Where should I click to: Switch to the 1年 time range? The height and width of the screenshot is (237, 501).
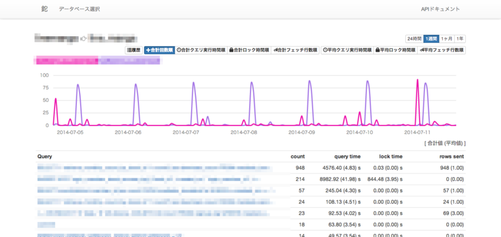pos(460,39)
